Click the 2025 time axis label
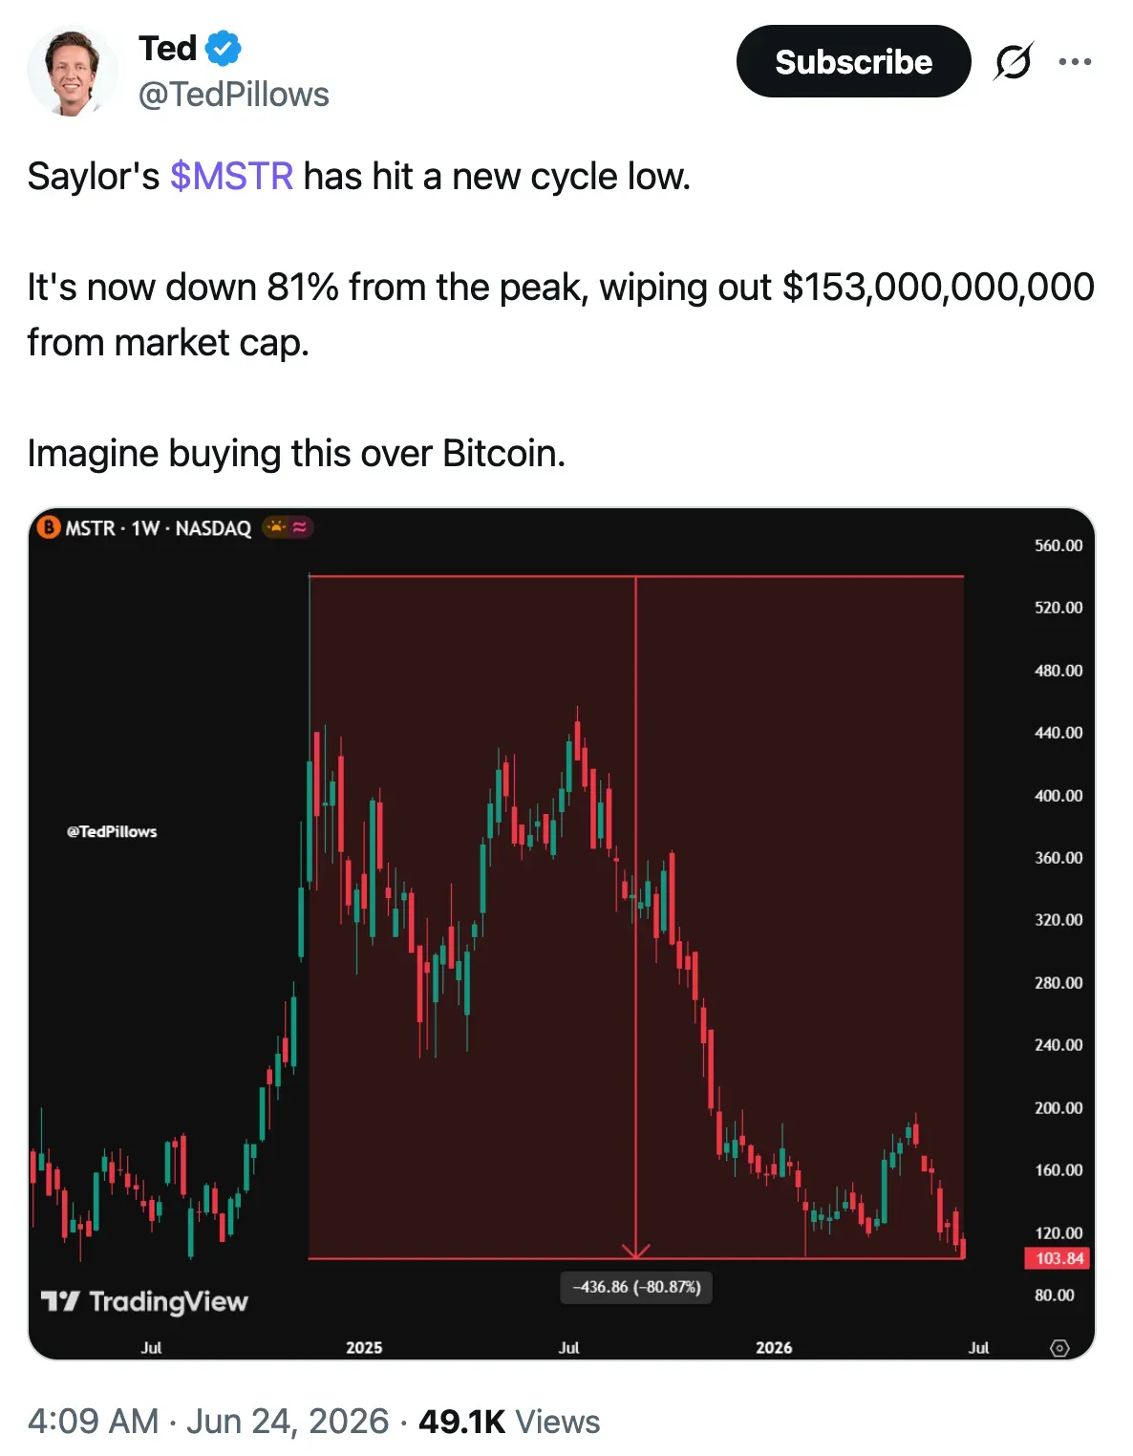The height and width of the screenshot is (1456, 1133). [364, 1347]
